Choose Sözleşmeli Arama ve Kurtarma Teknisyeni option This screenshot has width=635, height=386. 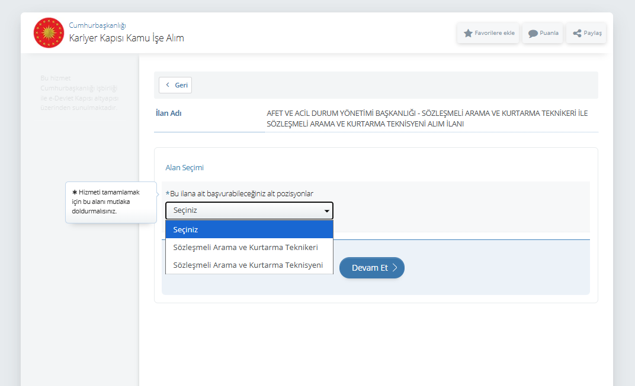tap(248, 265)
